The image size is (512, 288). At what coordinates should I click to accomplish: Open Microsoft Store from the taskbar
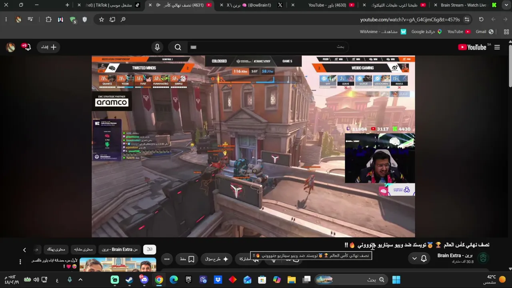click(262, 280)
